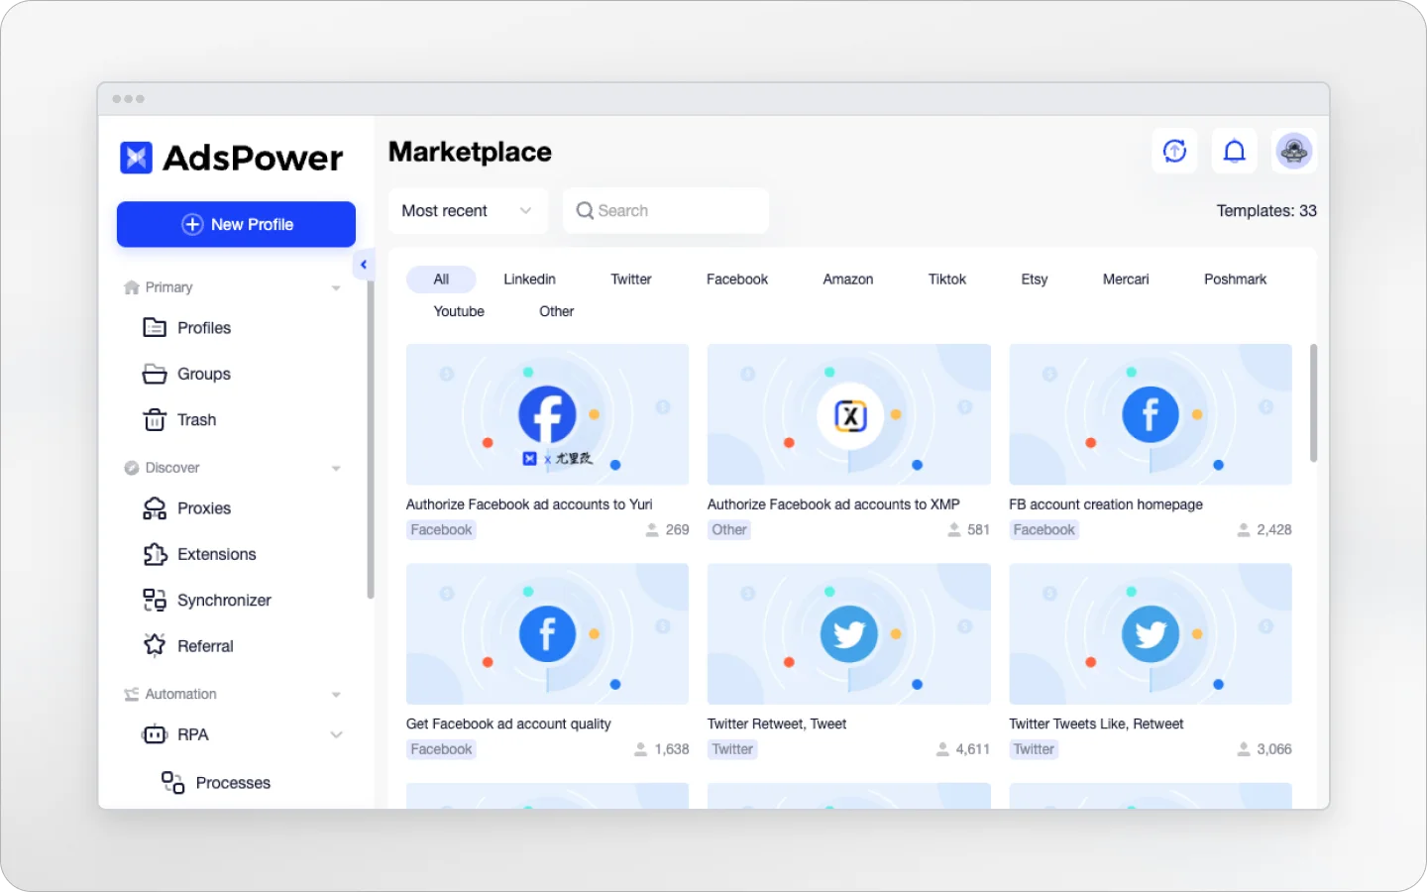Screen dimensions: 1427x892
Task: Open the Profiles page icon
Action: [x=155, y=328]
